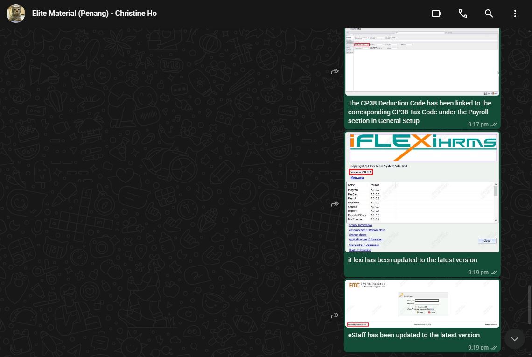Select the CP38 Deduction Code caption text
Image resolution: width=532 pixels, height=357 pixels.
[420, 112]
